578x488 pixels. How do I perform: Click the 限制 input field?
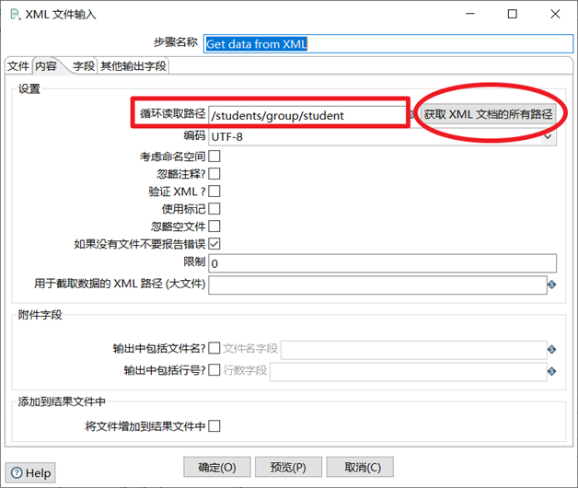382,263
